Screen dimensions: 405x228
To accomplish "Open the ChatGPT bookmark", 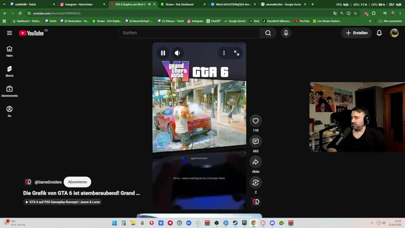I will pyautogui.click(x=214, y=21).
